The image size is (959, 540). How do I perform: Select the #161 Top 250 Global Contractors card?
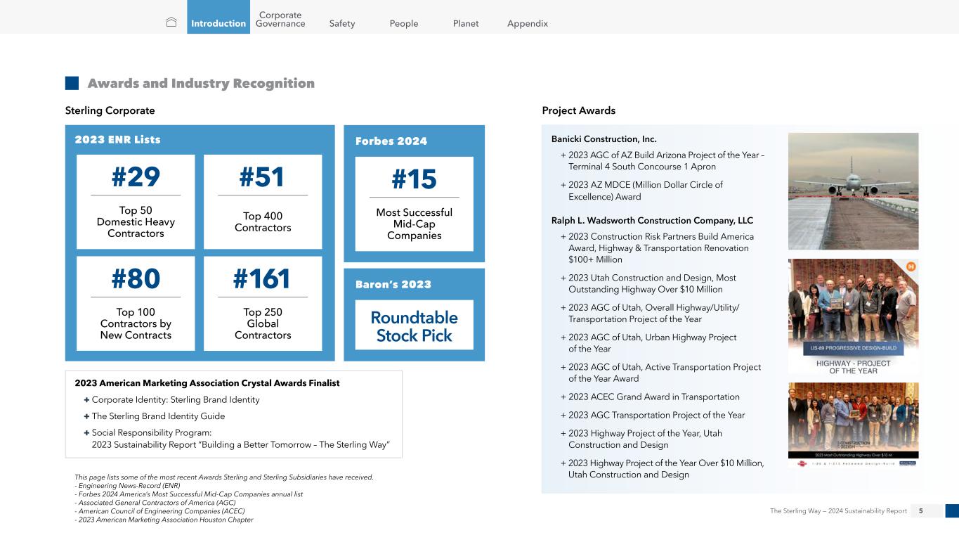263,303
